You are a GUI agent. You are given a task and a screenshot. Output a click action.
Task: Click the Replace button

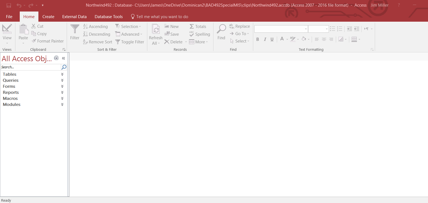click(240, 26)
